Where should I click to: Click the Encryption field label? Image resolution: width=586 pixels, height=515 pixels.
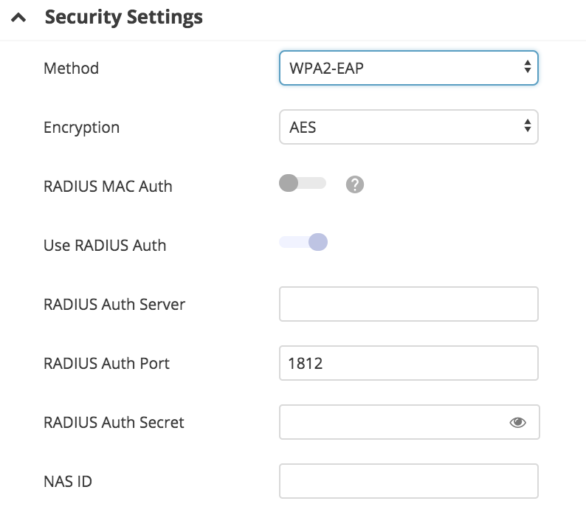81,128
